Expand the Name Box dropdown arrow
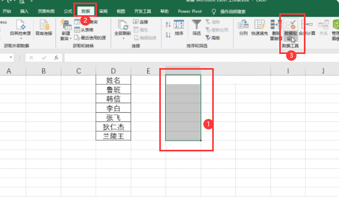The image size is (339, 197). coord(10,58)
